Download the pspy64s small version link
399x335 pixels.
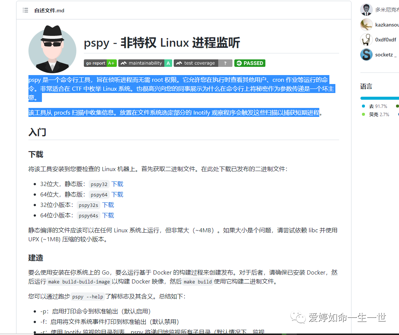[108, 215]
